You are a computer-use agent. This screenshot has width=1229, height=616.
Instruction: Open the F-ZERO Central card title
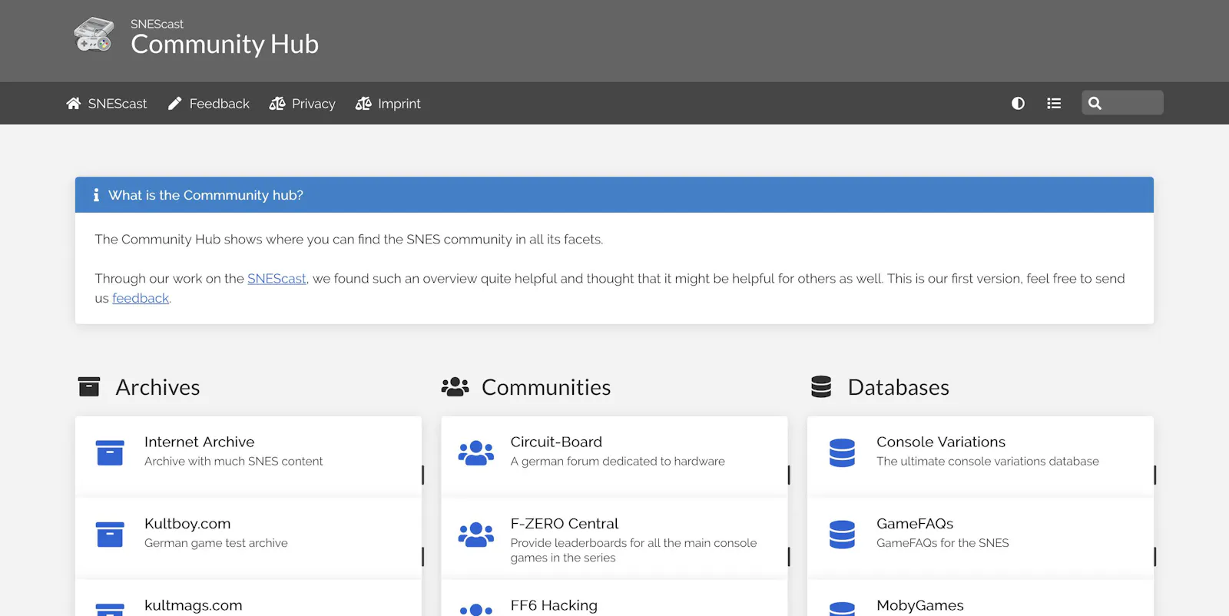(564, 523)
